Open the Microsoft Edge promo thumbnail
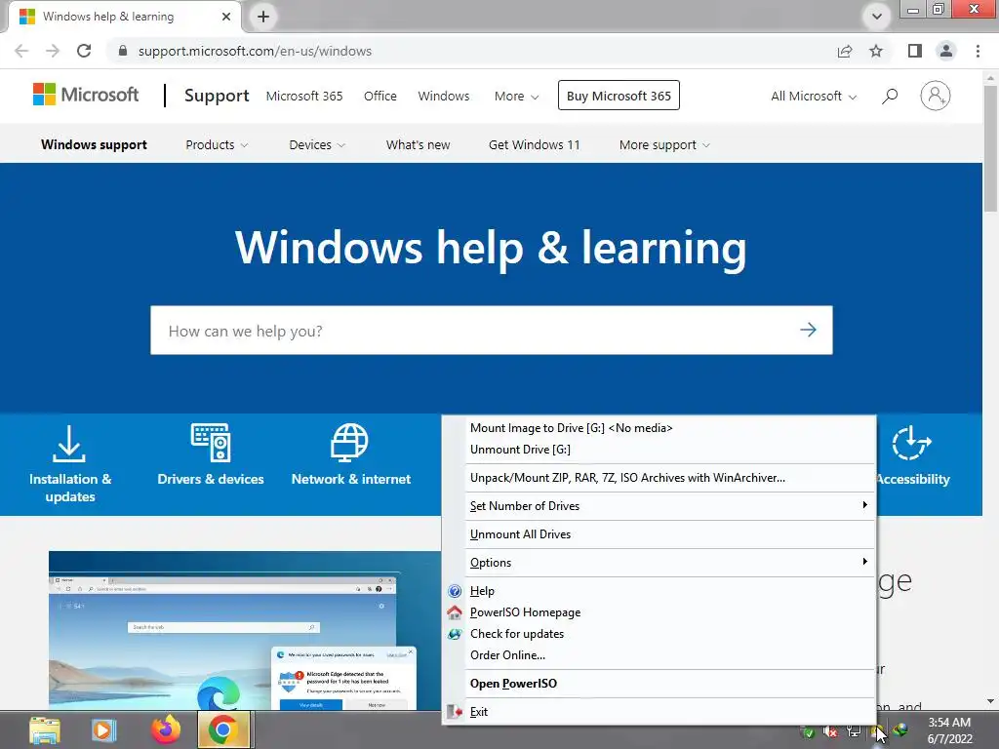Viewport: 999px width, 749px height. tap(245, 631)
